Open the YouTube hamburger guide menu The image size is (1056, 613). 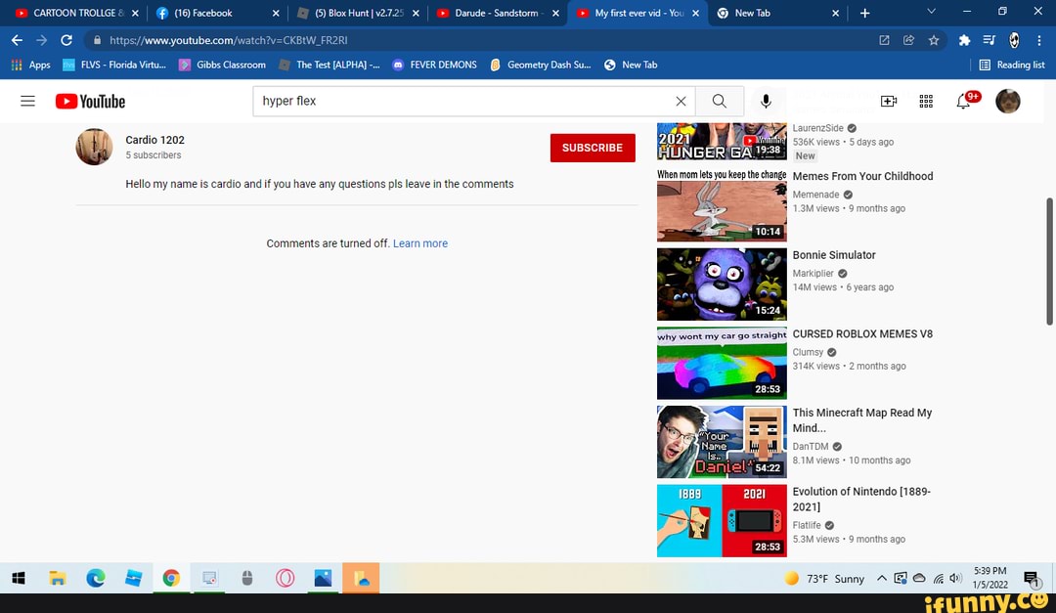click(x=27, y=102)
